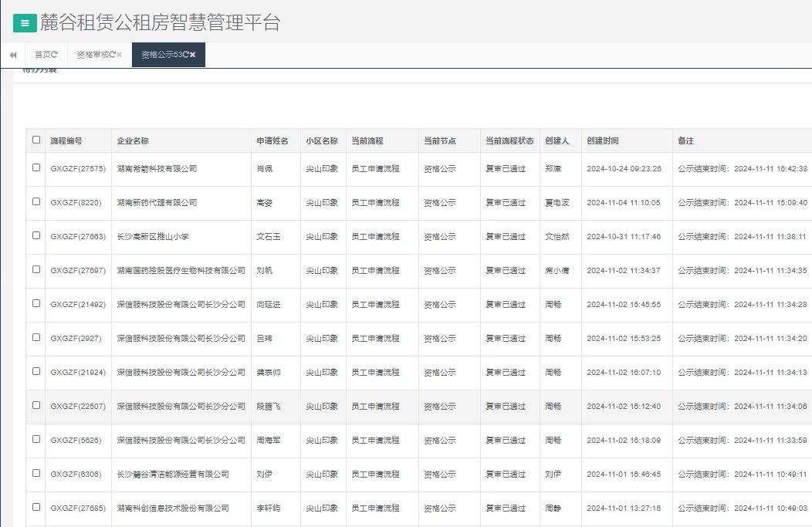
Task: Toggle the select-all checkbox in table header
Action: point(36,140)
